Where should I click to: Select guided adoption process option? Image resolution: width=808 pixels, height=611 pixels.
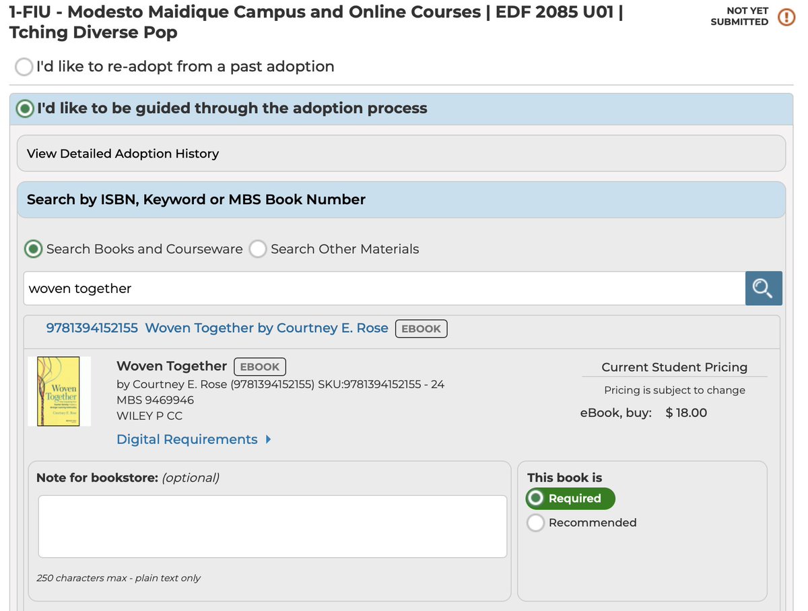[x=25, y=108]
